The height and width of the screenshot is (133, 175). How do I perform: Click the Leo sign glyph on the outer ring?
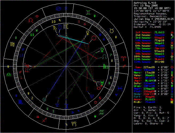coord(32,20)
